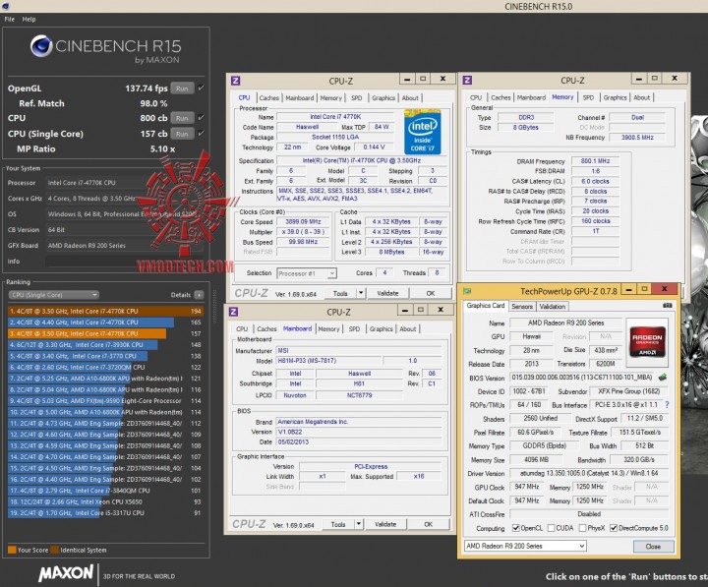Click the GFX Board AMD Radeon R9 field

pos(124,245)
